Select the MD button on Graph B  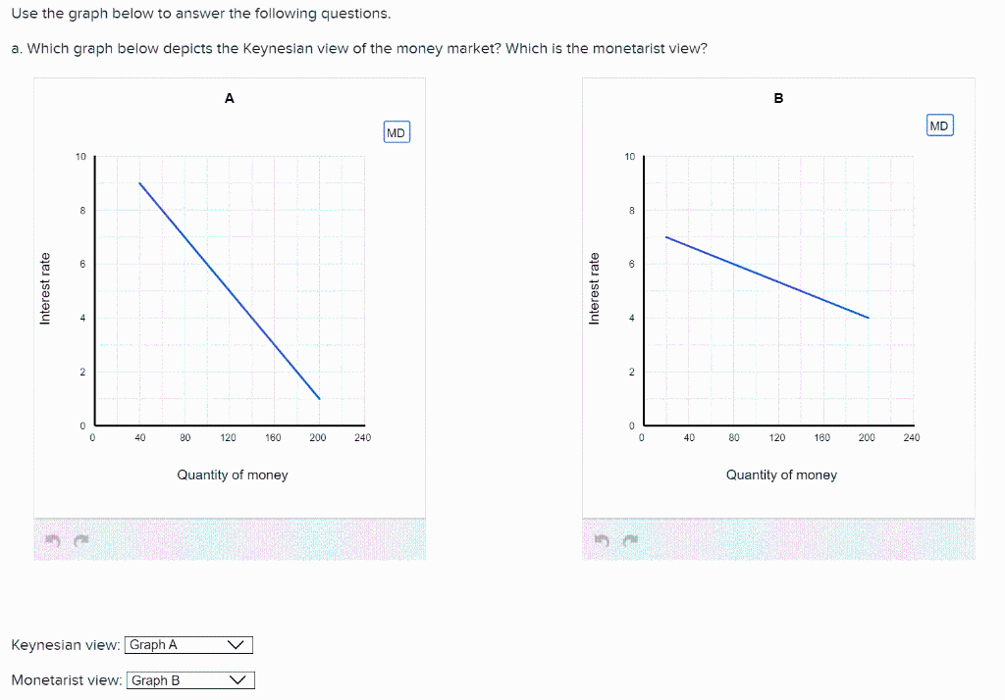[938, 125]
